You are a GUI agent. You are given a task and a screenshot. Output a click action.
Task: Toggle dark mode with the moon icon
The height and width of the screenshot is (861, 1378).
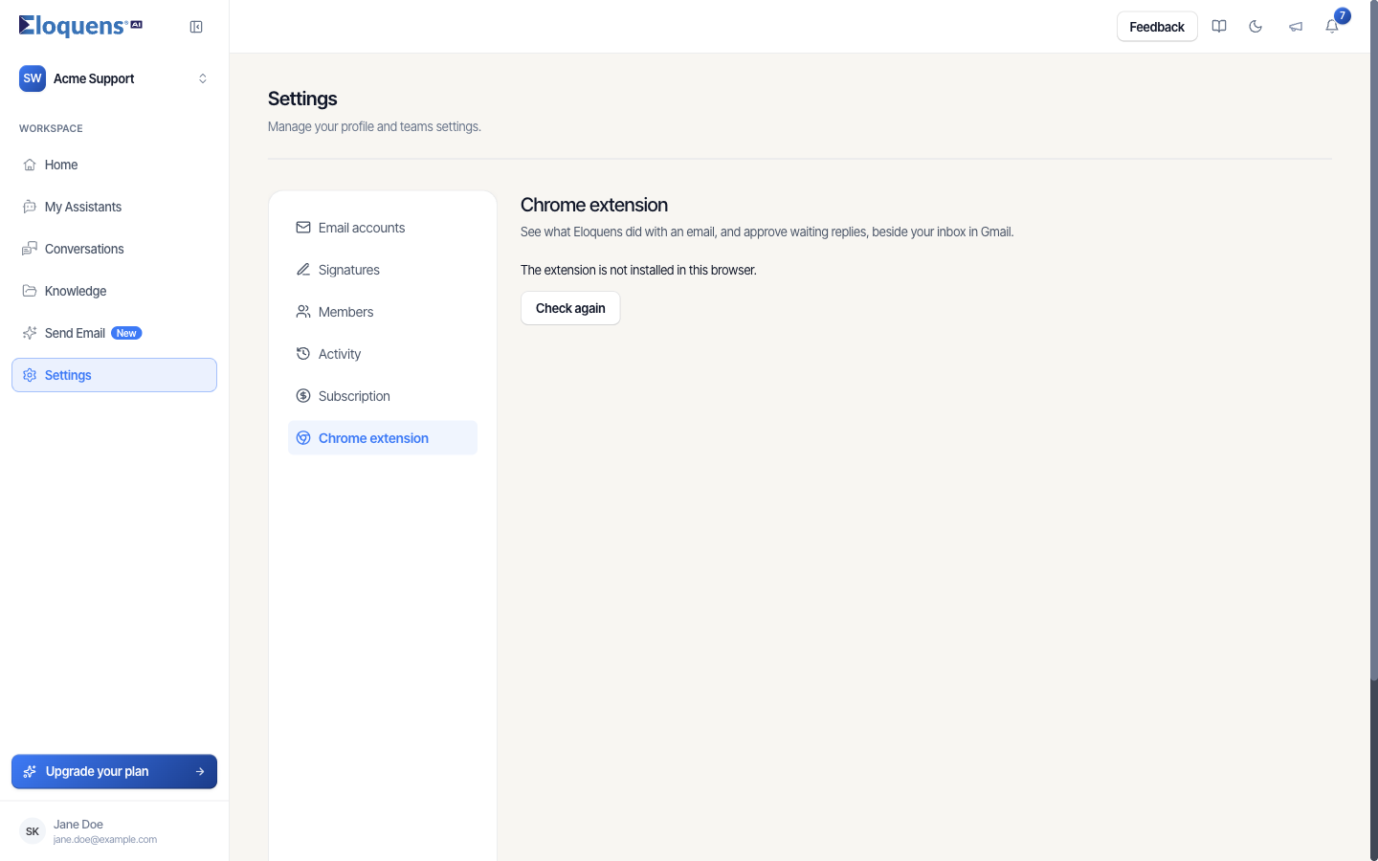pyautogui.click(x=1256, y=27)
